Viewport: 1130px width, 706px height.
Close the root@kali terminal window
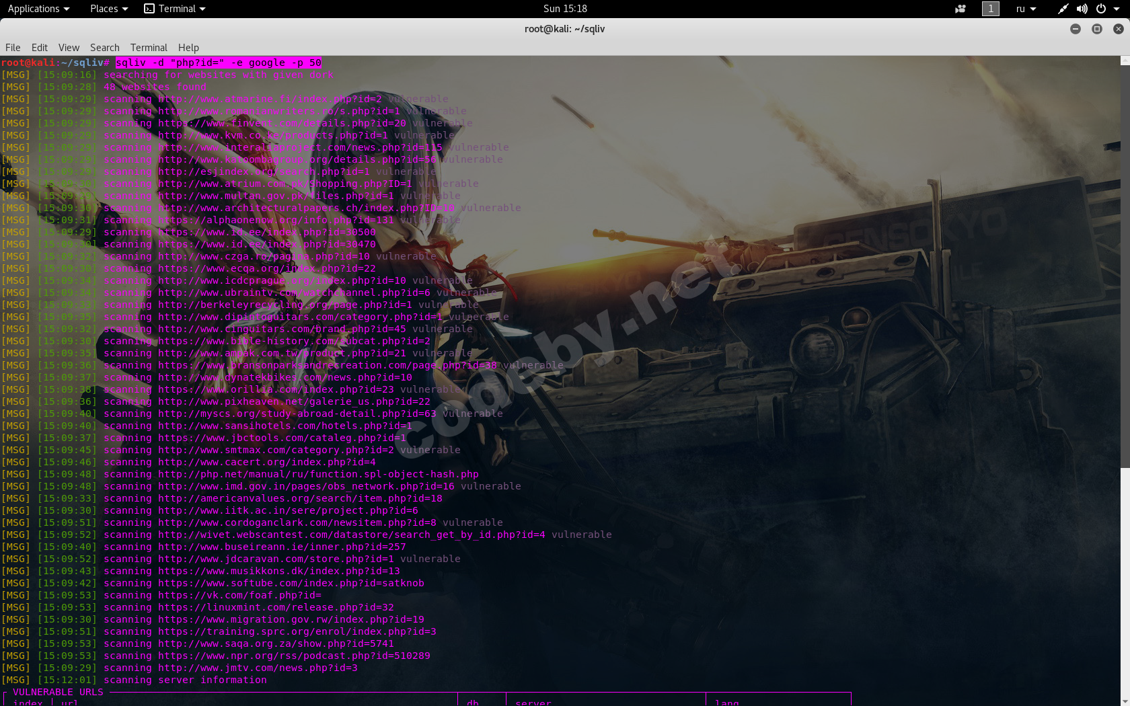[1119, 29]
